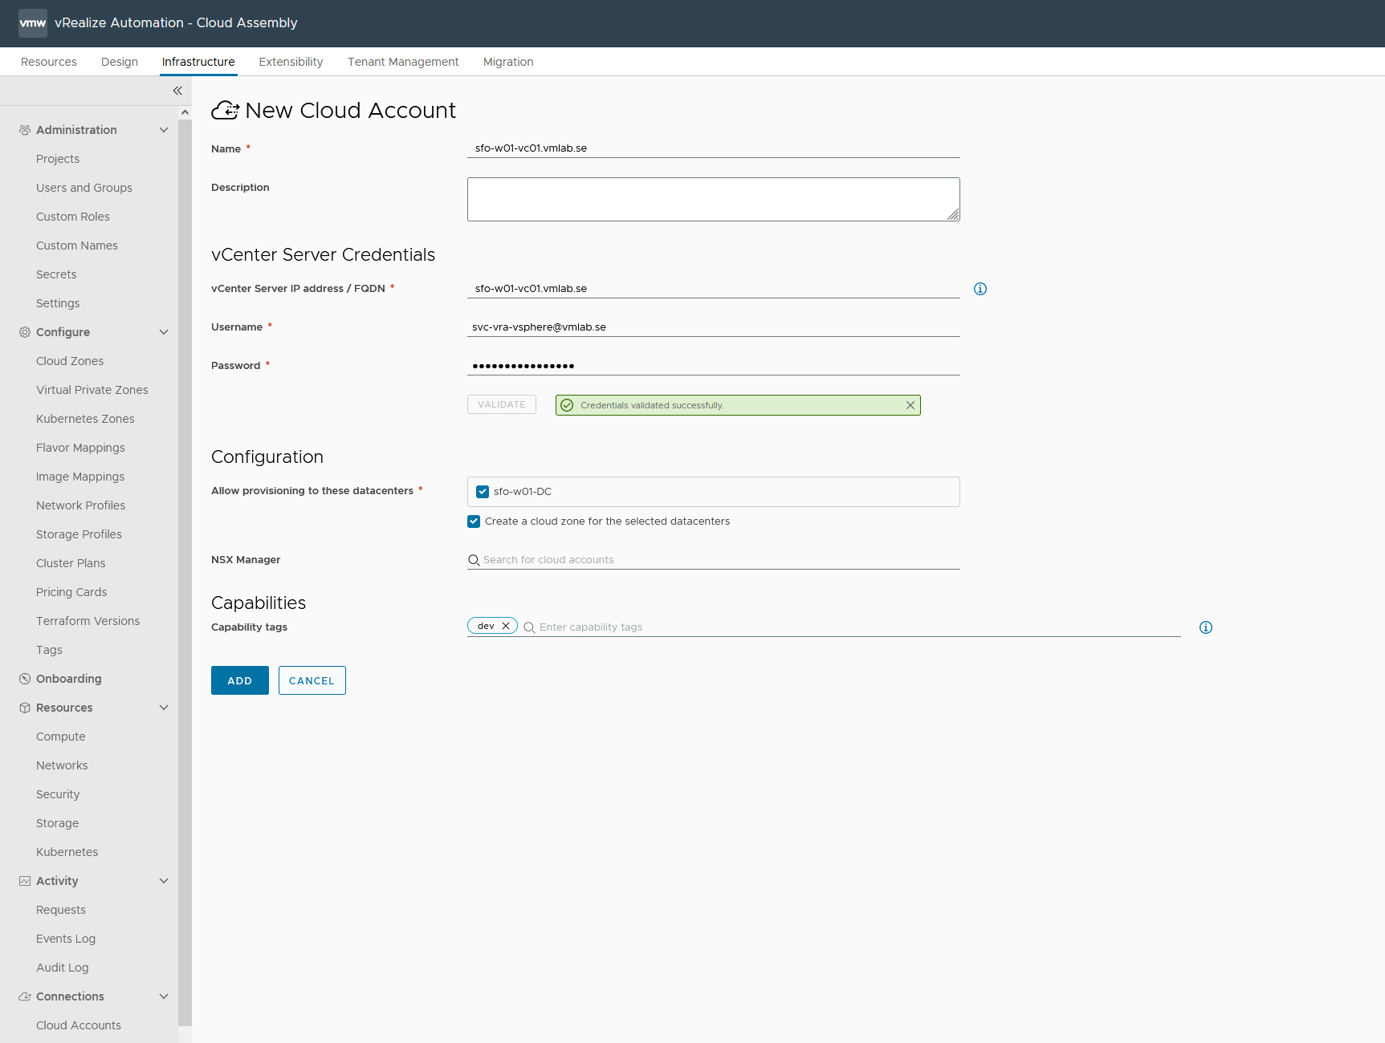Screen dimensions: 1385x1043
Task: Open Cloud Zones
Action: pyautogui.click(x=70, y=361)
